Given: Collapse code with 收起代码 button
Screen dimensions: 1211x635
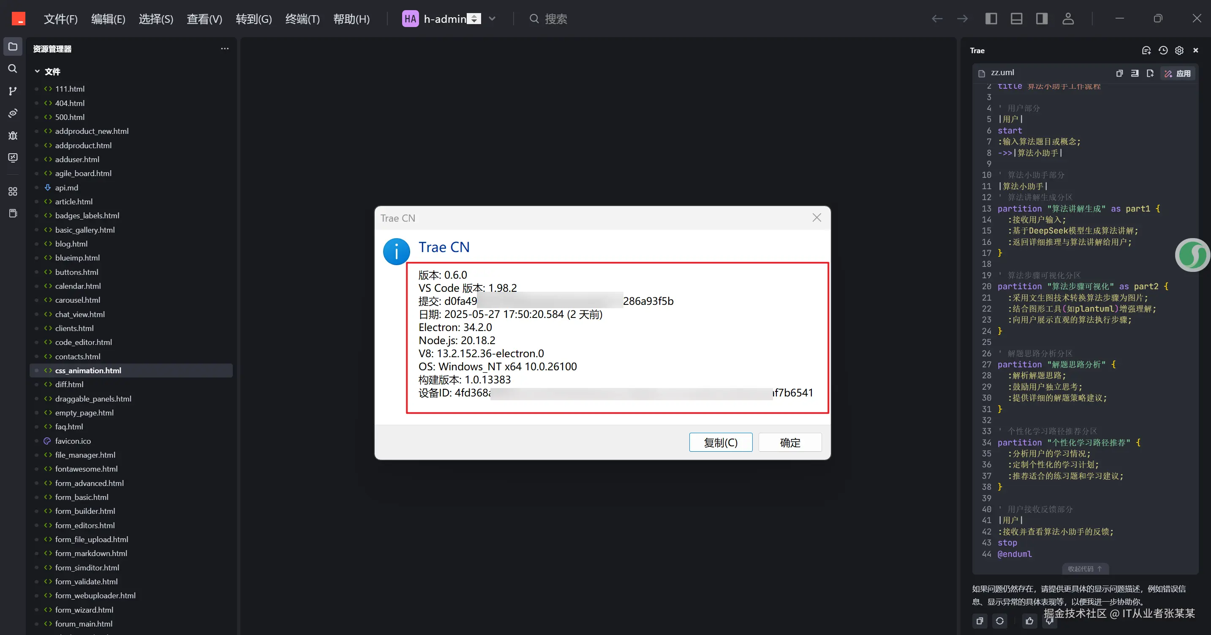Looking at the screenshot, I should click(x=1085, y=569).
